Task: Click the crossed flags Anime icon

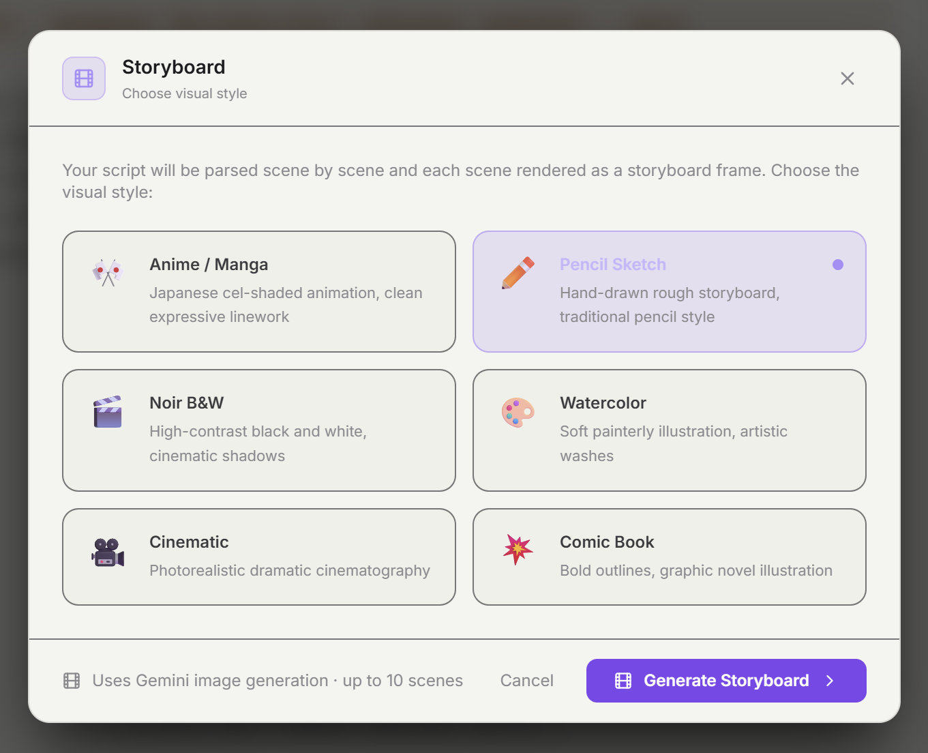Action: pos(108,272)
